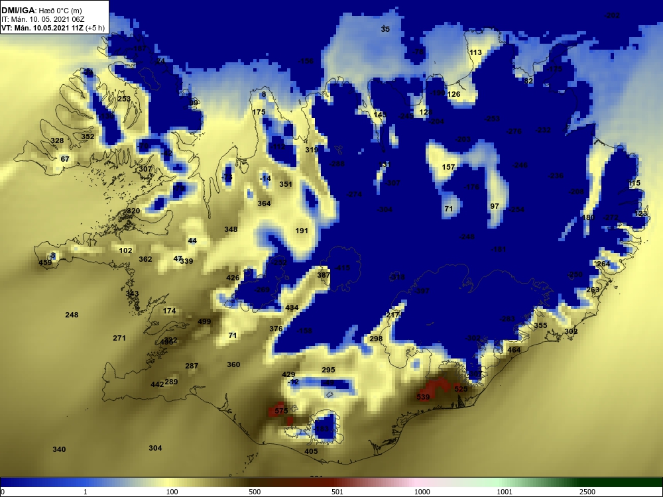Click the map value '387'
This screenshot has width=663, height=497.
tap(324, 275)
